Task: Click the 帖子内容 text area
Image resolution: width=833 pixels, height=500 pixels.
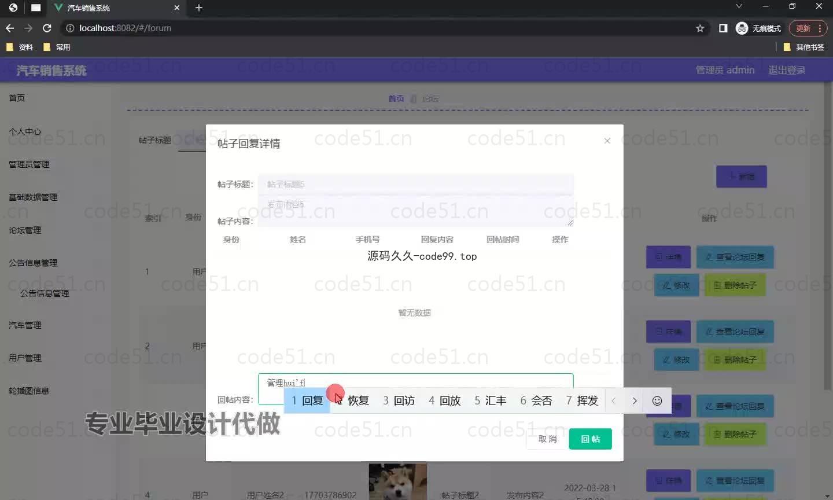Action: [415, 211]
